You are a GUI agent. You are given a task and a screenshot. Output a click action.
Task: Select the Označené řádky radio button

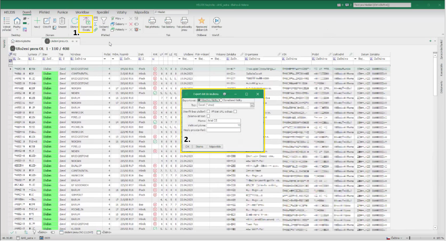point(221,100)
